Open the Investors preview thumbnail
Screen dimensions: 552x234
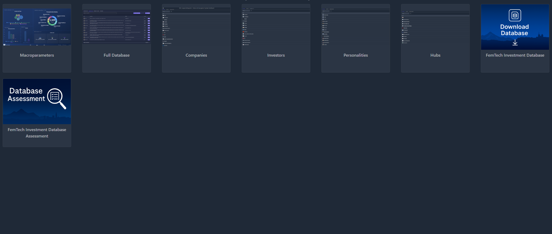276,27
